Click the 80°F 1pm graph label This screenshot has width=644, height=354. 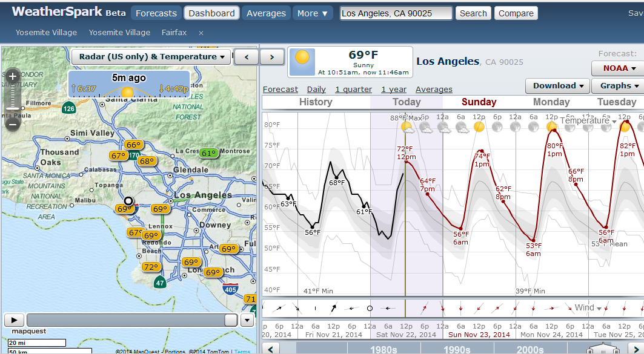pos(554,149)
